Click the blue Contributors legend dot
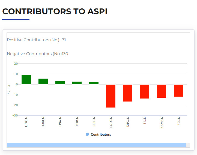Viewport: 197px width, 155px height. click(x=87, y=134)
